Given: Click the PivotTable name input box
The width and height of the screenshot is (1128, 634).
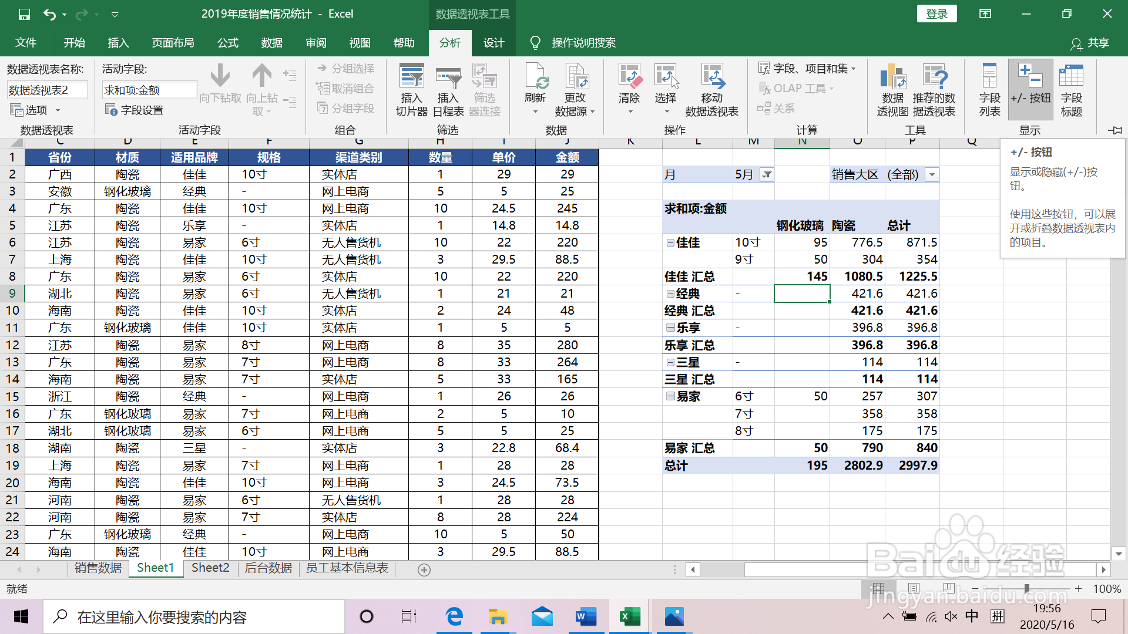Looking at the screenshot, I should (x=47, y=90).
